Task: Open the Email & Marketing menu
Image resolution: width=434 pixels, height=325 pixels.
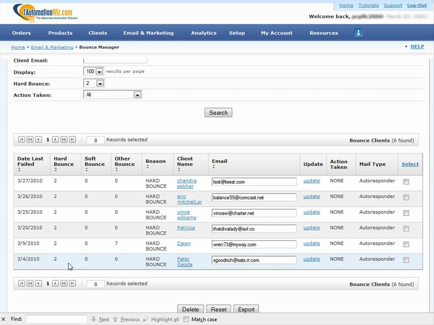Action: pos(148,33)
